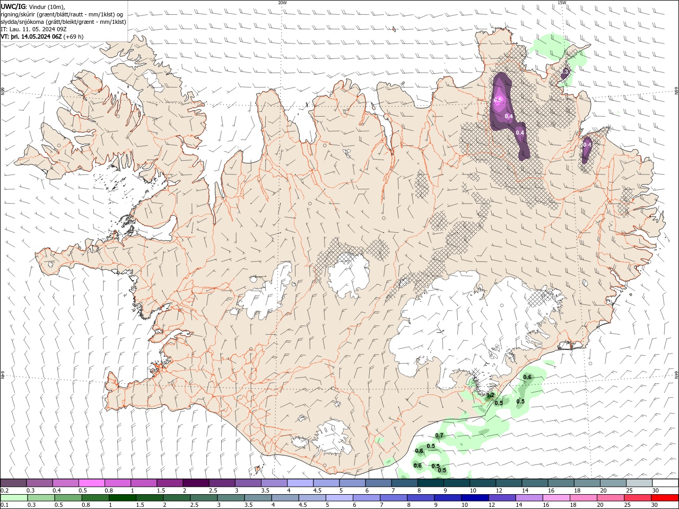Click the '20W' longitude label
This screenshot has width=679, height=509.
[x=282, y=3]
